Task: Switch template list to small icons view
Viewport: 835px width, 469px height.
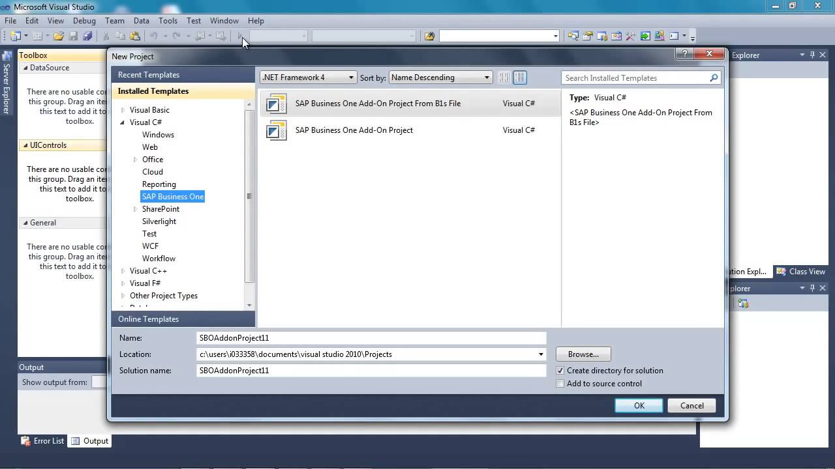Action: point(504,78)
